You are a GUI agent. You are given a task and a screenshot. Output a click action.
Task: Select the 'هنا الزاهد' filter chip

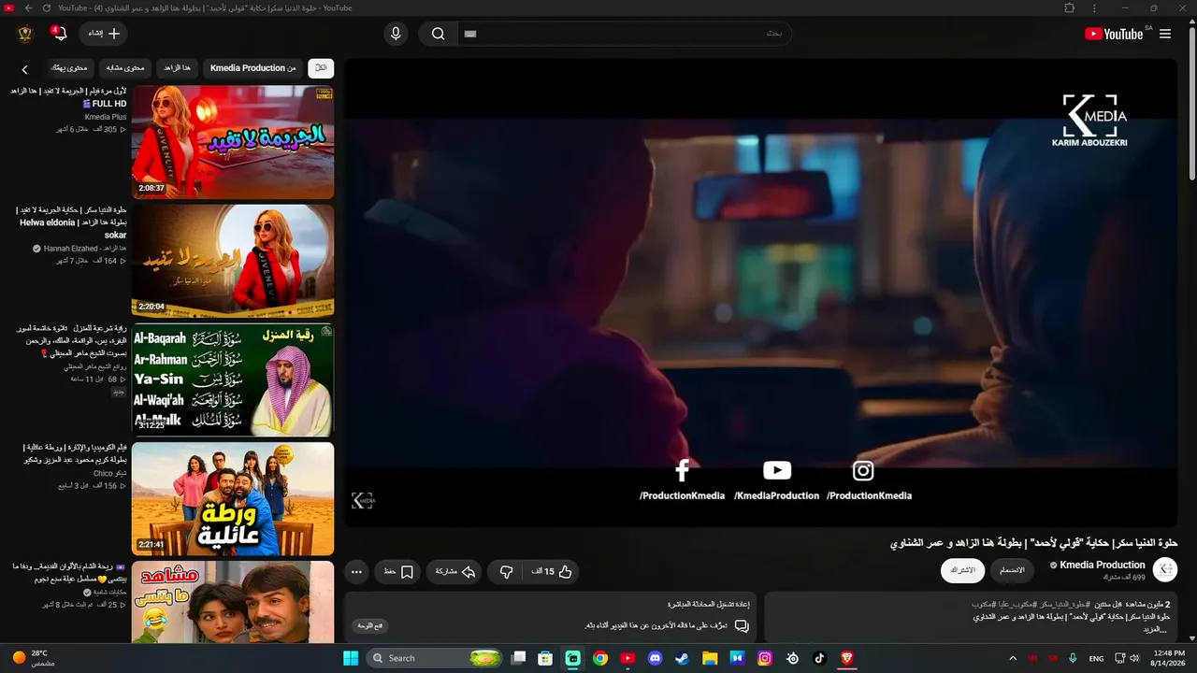pos(177,68)
